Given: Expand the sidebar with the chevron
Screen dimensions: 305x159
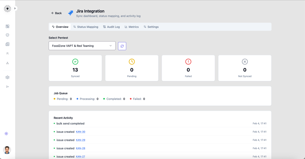Looking at the screenshot, I should (15, 8).
